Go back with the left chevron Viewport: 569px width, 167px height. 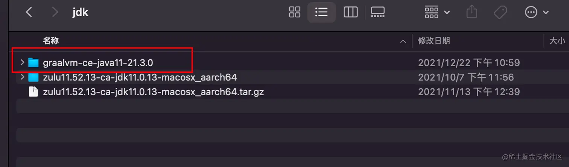[29, 12]
